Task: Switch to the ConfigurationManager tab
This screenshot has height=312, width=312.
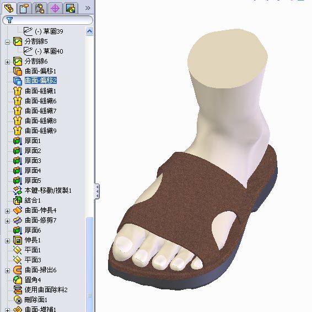Action: pos(40,9)
